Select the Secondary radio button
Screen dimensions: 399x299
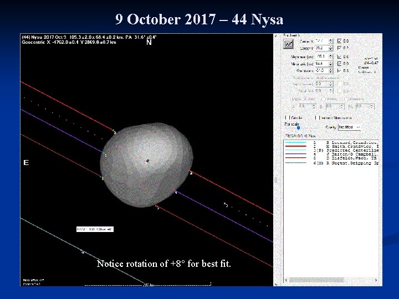coord(346,99)
